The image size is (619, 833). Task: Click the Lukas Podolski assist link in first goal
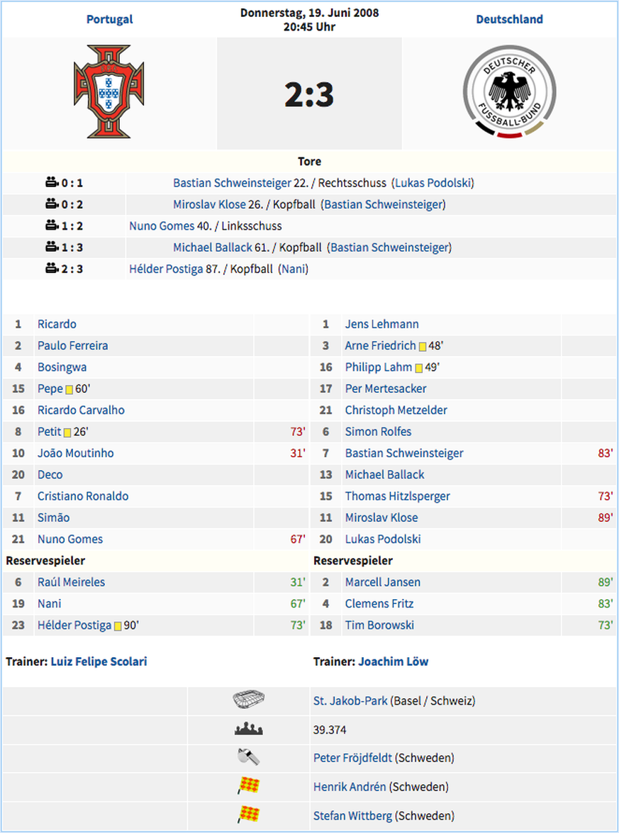point(433,183)
